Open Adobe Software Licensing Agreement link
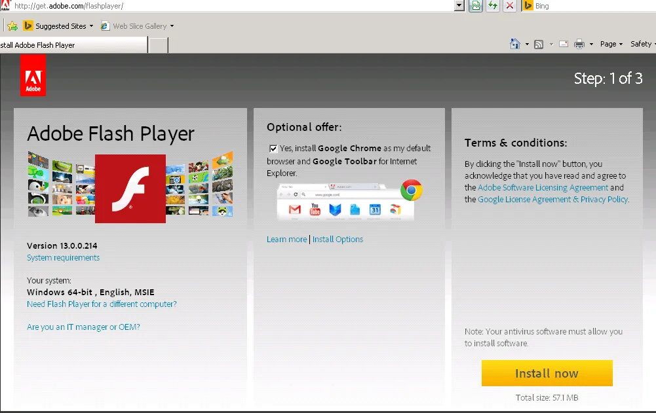 pos(543,187)
